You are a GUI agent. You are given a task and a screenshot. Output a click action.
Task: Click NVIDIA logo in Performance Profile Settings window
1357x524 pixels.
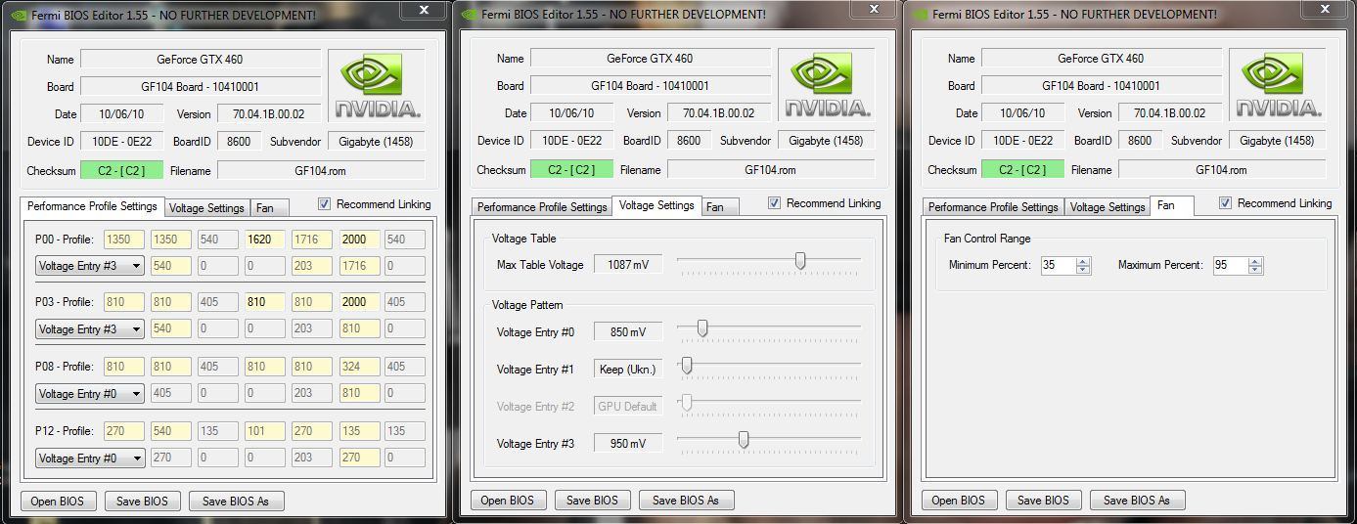(377, 86)
